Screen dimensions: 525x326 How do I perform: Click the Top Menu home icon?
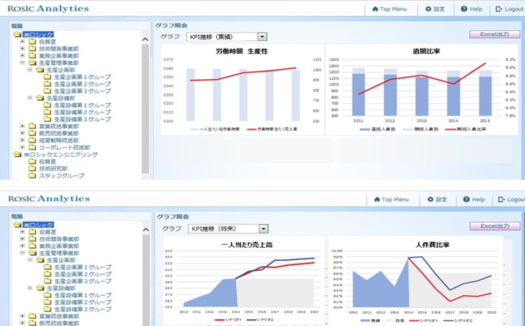coord(375,9)
